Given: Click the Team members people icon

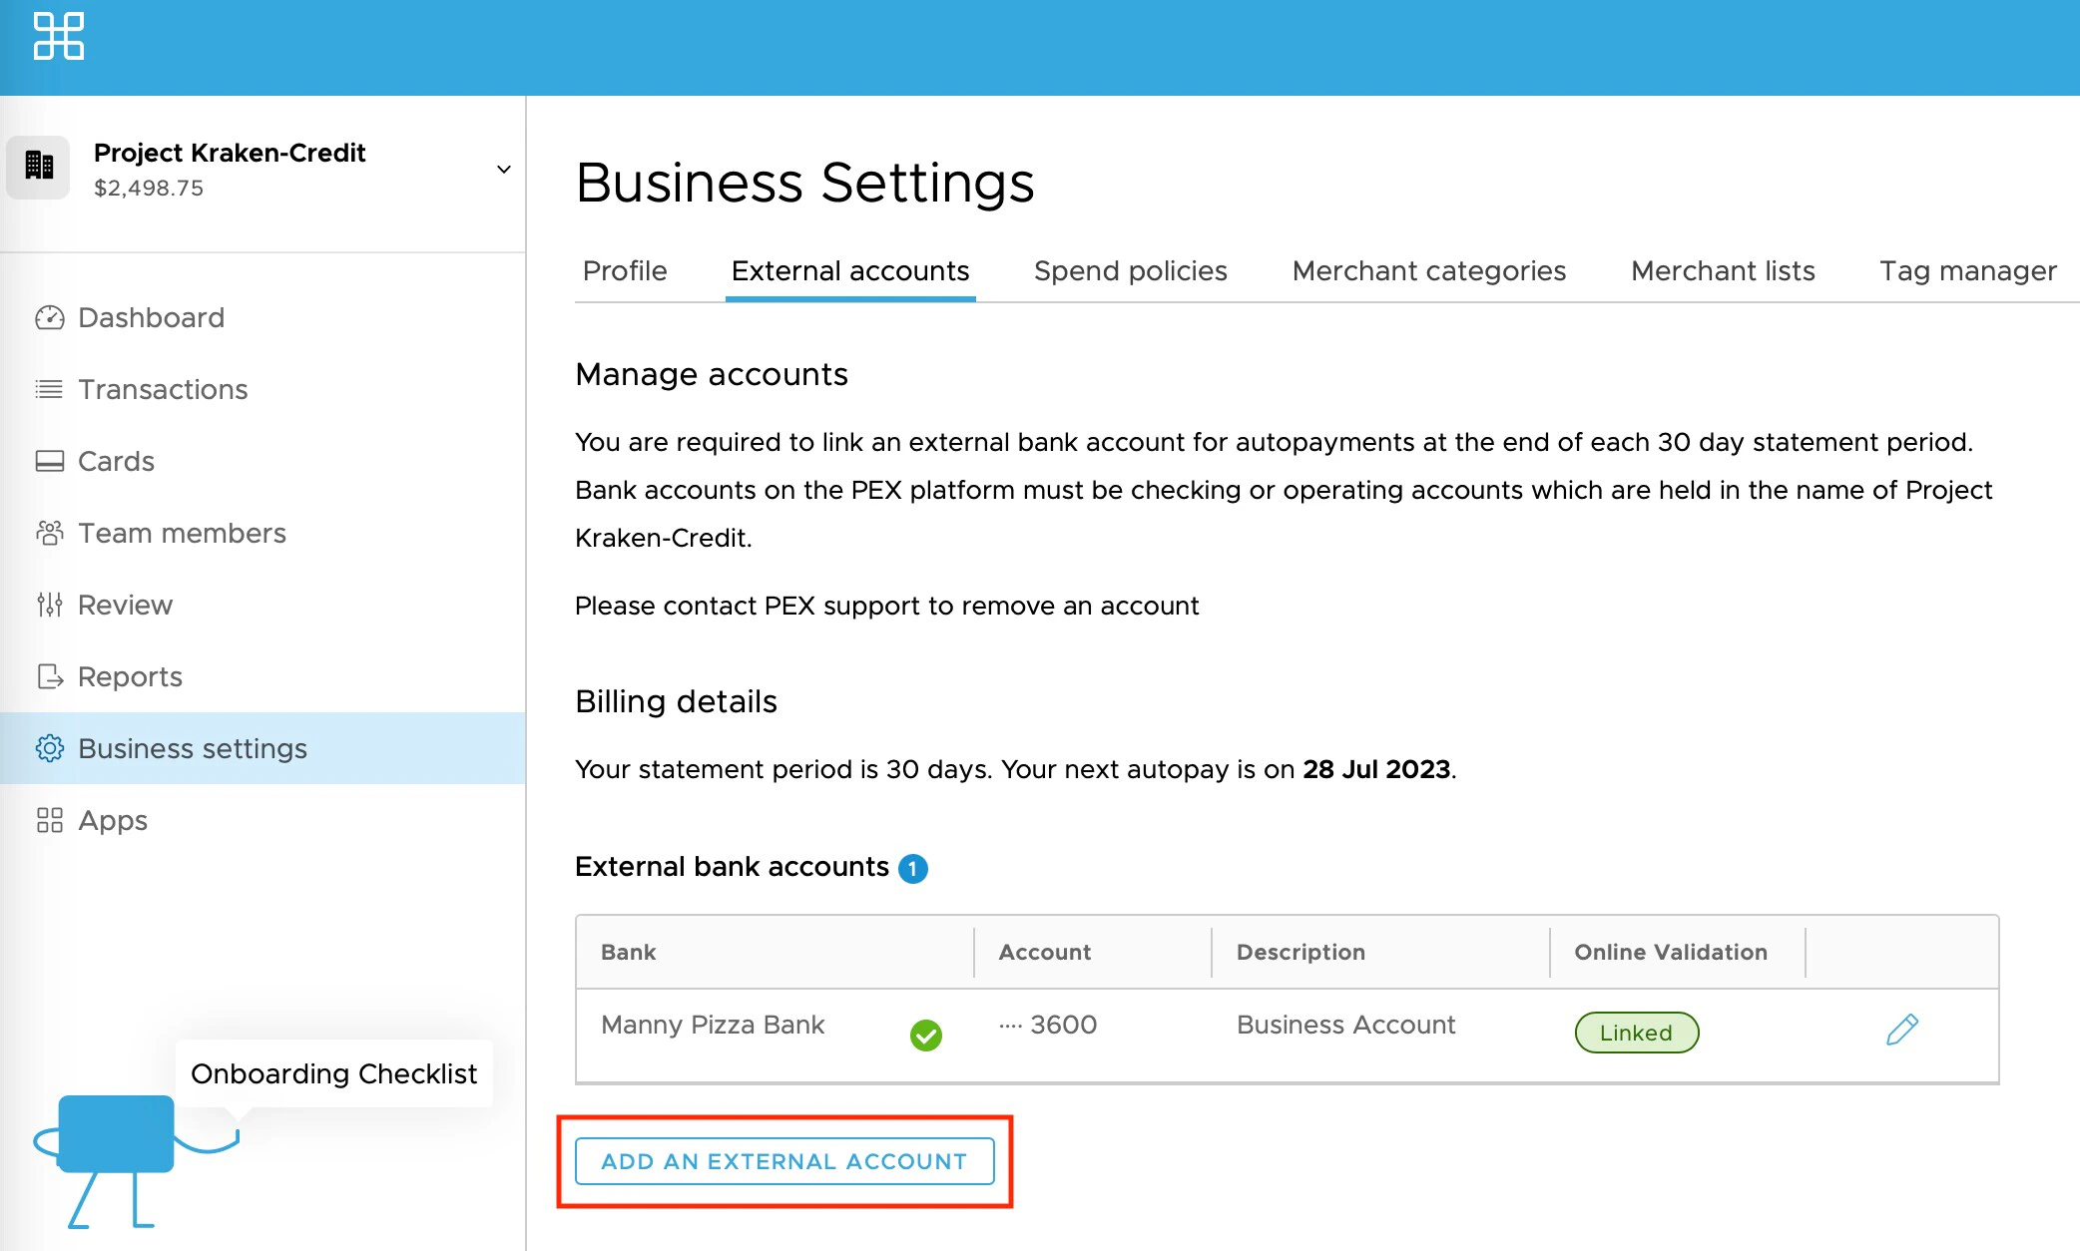Looking at the screenshot, I should (49, 534).
